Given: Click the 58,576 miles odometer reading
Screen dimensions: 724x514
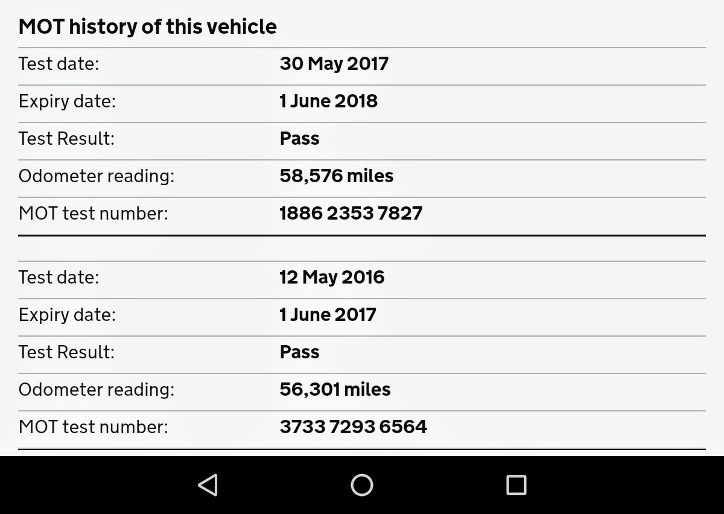Looking at the screenshot, I should 337,176.
